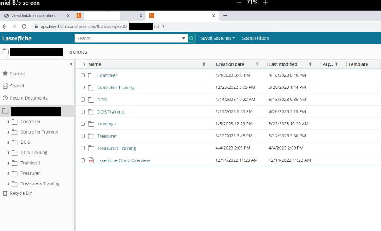Image resolution: width=381 pixels, height=231 pixels.
Task: Click the Laserfiche logo
Action: coord(17,38)
